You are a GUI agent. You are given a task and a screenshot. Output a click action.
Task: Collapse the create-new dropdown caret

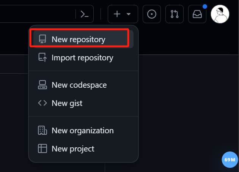click(129, 14)
